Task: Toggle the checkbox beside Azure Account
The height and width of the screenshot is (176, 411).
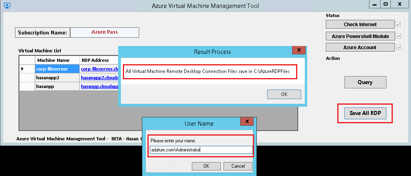Action: pos(398,48)
